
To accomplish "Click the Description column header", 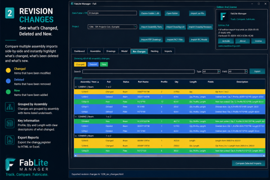I will click(242, 82).
